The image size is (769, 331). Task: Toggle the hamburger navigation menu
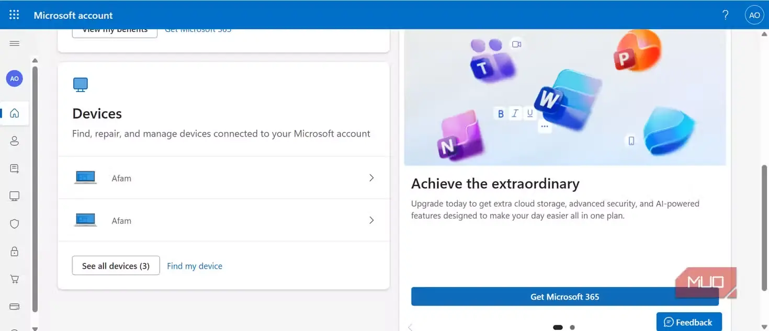pyautogui.click(x=15, y=43)
